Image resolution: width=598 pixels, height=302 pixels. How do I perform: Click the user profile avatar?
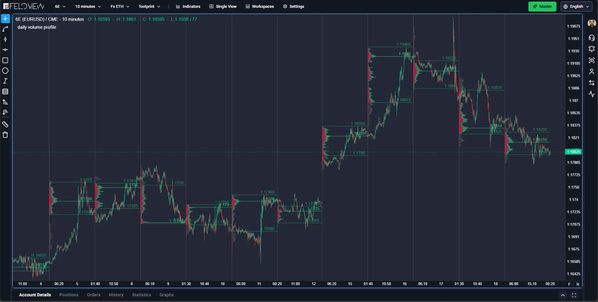(x=591, y=23)
